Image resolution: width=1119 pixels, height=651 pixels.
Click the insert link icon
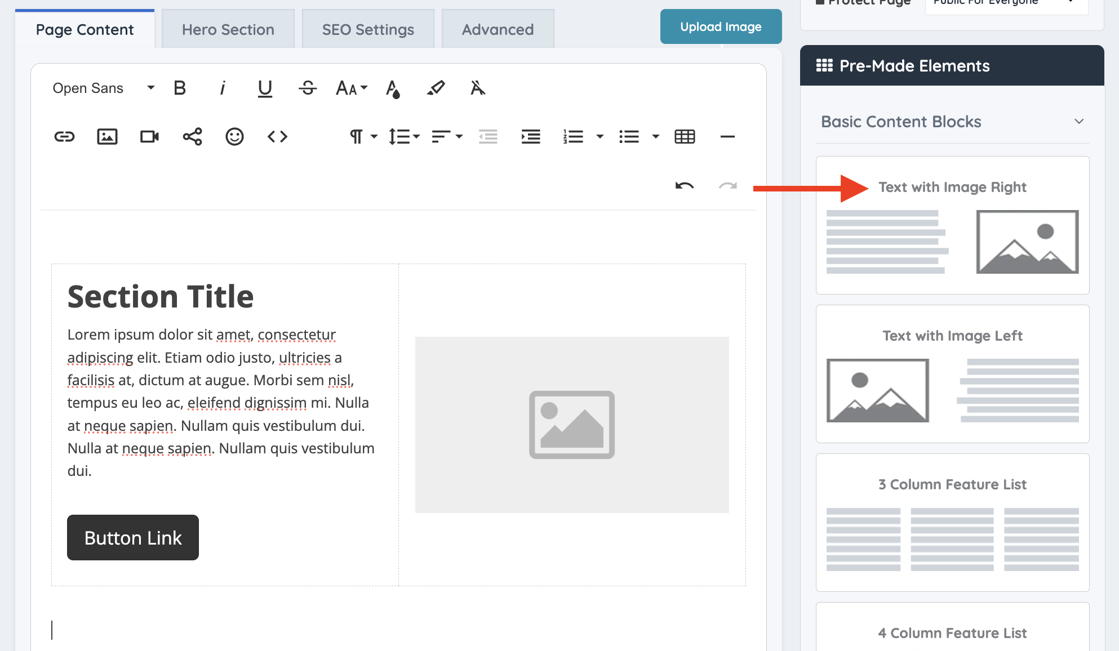coord(64,137)
